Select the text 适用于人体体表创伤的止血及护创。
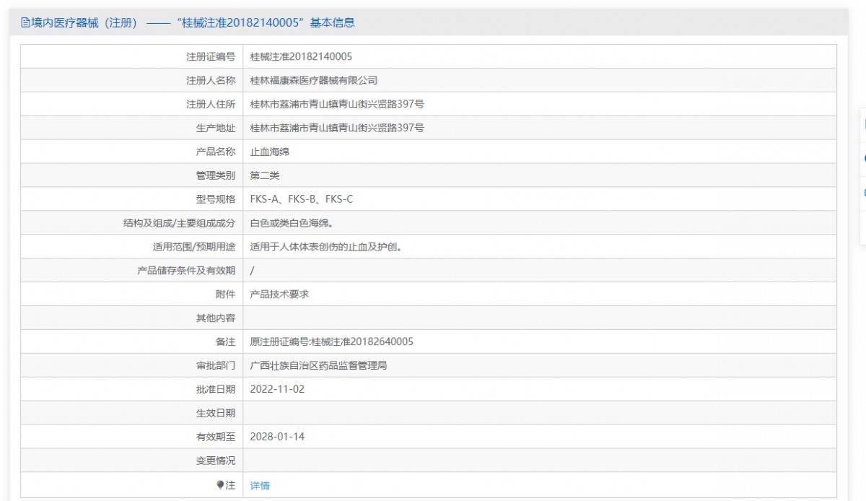This screenshot has width=866, height=501. (325, 247)
